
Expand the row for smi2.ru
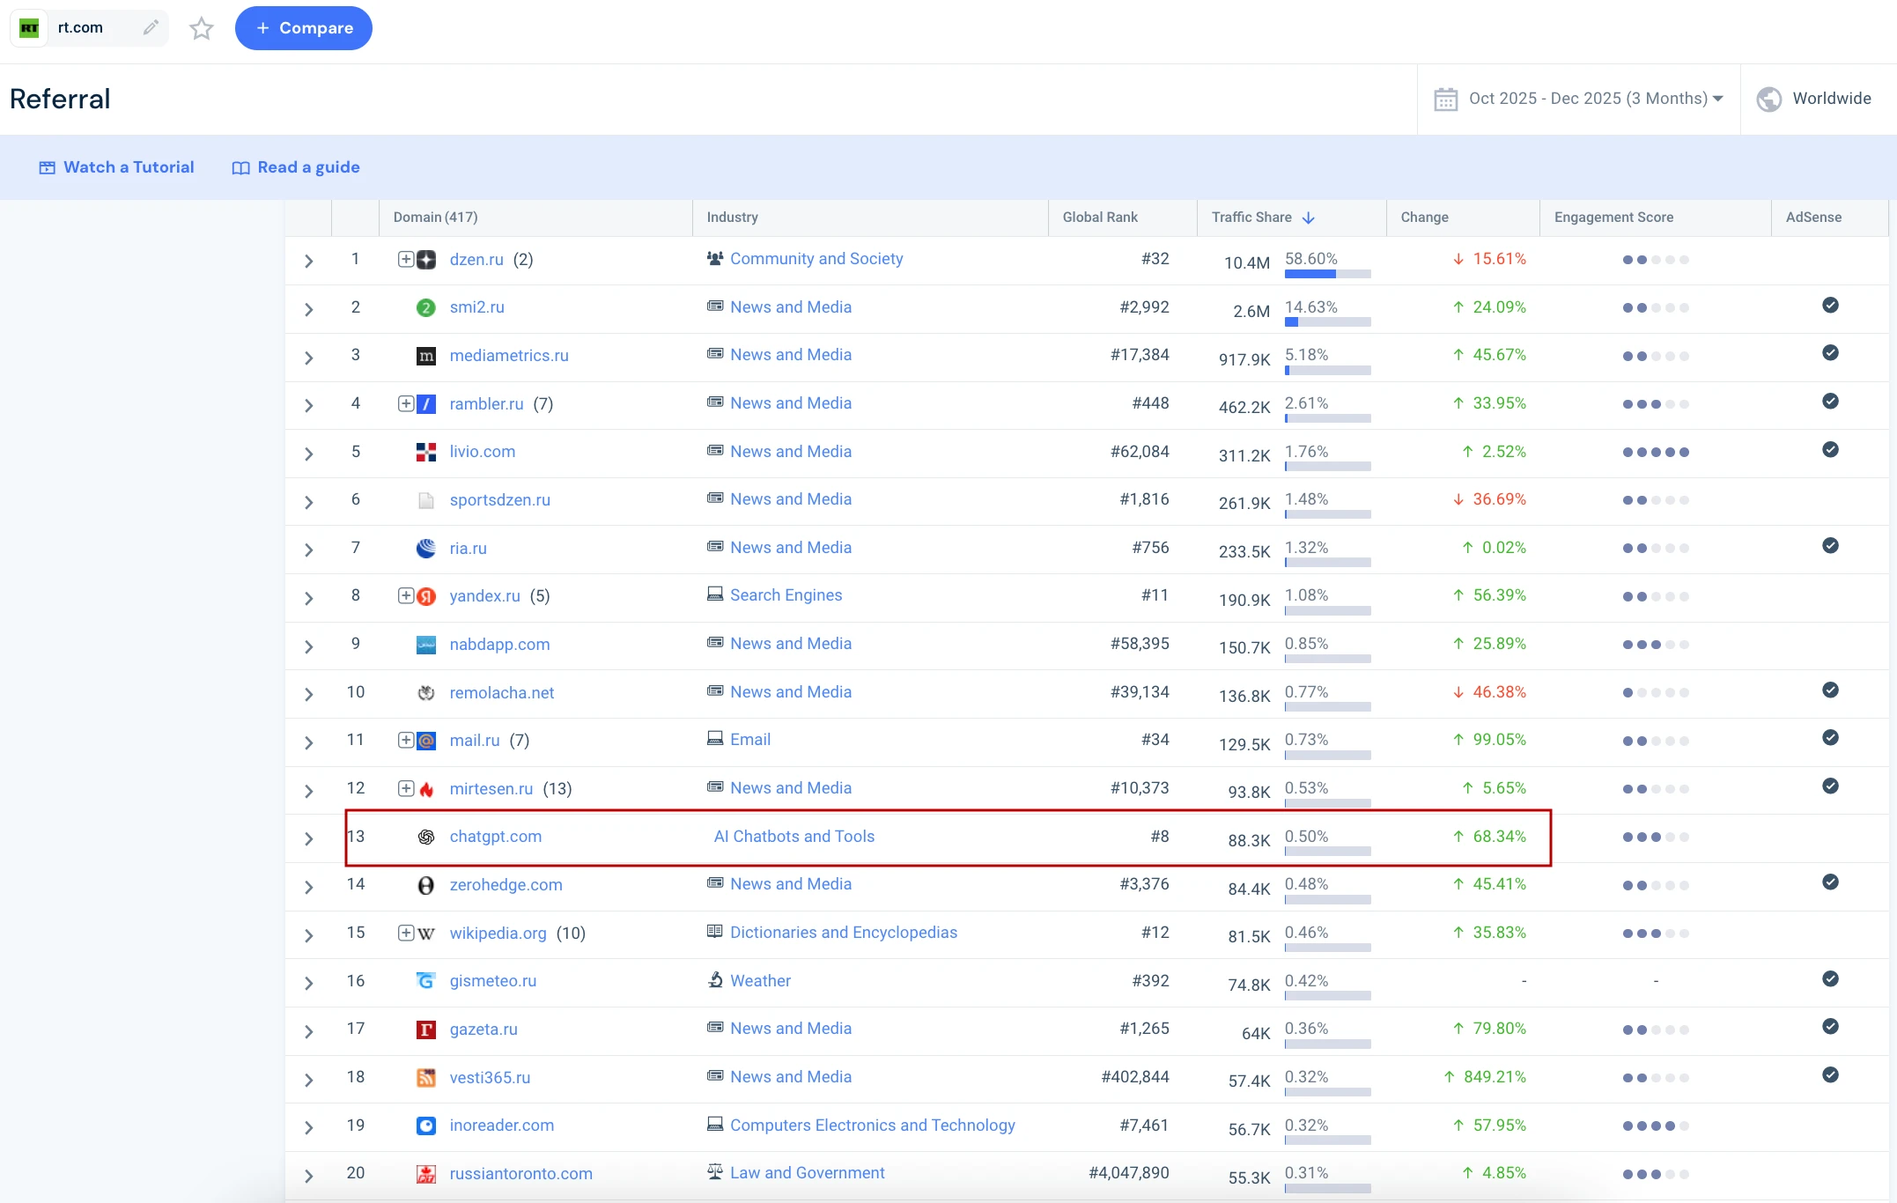point(308,309)
